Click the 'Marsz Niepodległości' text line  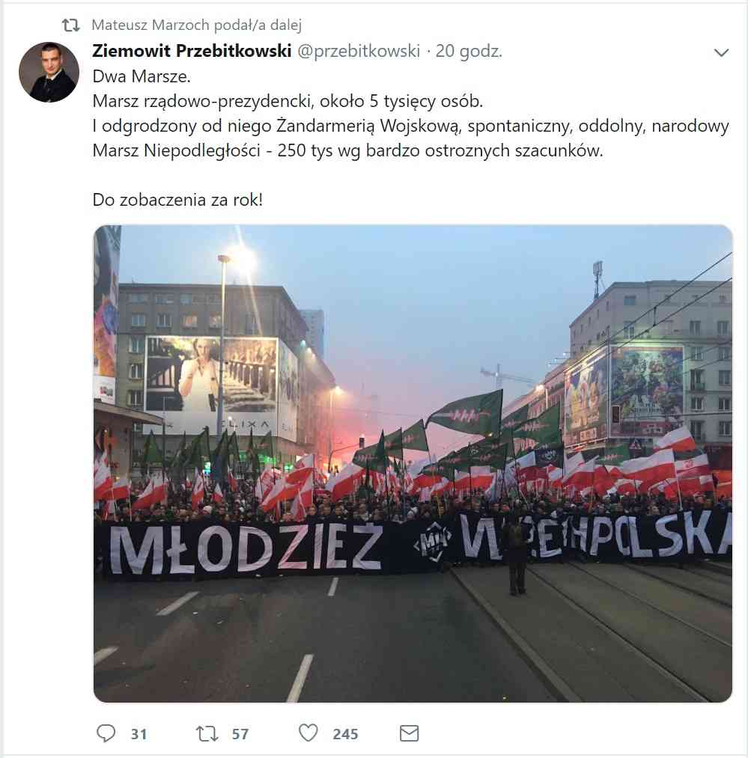pos(348,150)
